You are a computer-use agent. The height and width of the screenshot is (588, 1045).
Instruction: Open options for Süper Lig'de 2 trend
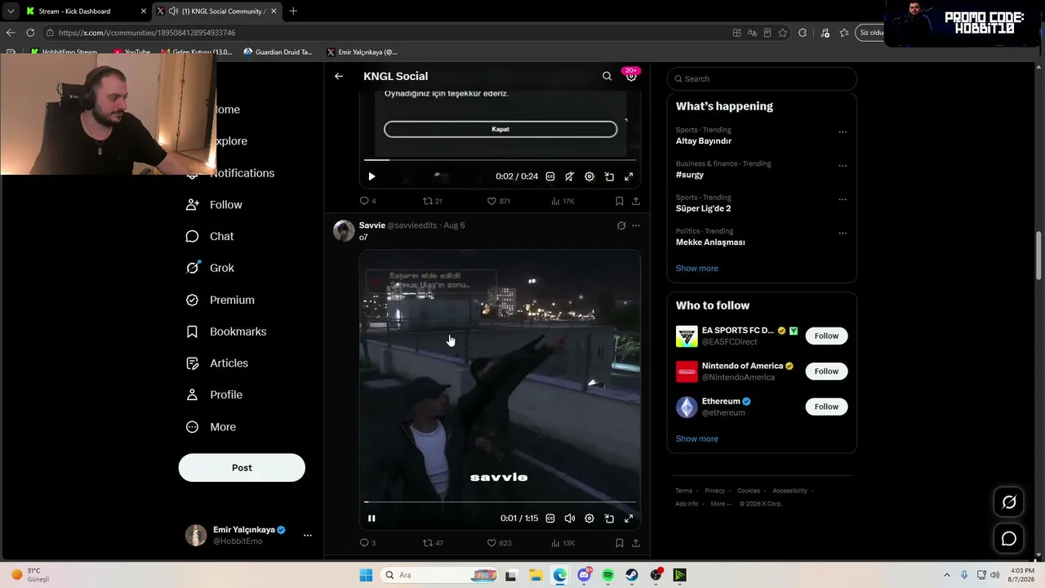[843, 199]
